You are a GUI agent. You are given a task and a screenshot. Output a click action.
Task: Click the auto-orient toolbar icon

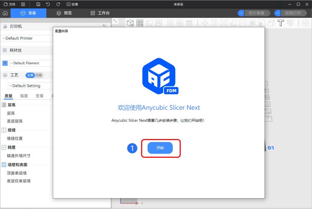pos(149,23)
